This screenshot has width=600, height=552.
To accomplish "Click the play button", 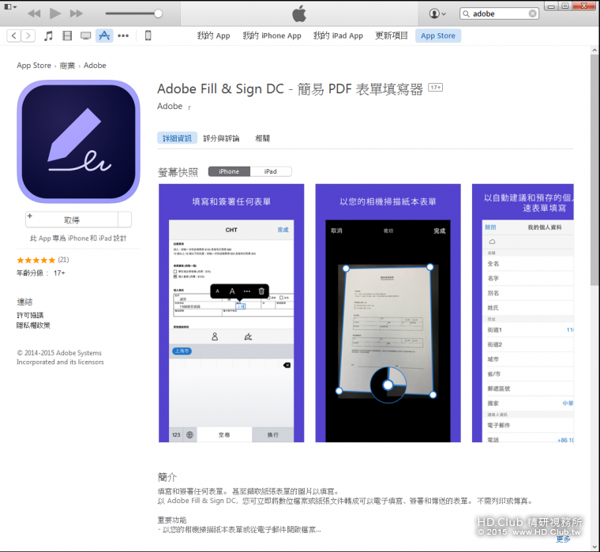I will 55,13.
